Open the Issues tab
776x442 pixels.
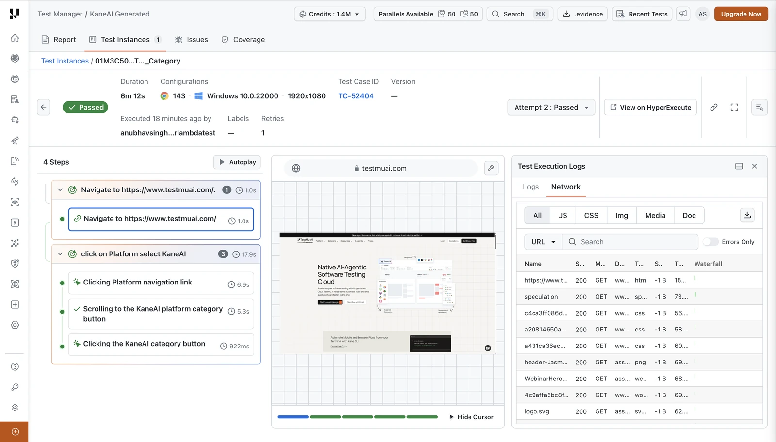coord(191,40)
